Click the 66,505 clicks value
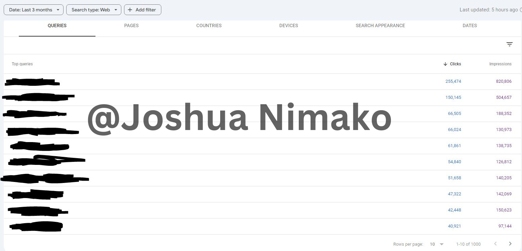Image resolution: width=522 pixels, height=251 pixels. pyautogui.click(x=454, y=114)
